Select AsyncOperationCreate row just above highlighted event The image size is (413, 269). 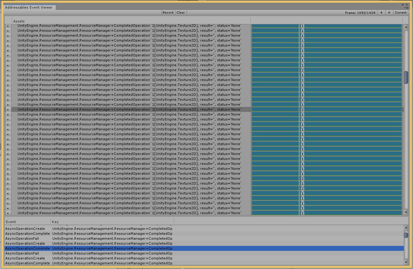204,243
